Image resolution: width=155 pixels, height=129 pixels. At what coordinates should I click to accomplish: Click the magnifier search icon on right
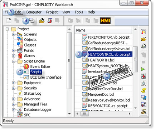(x=144, y=83)
